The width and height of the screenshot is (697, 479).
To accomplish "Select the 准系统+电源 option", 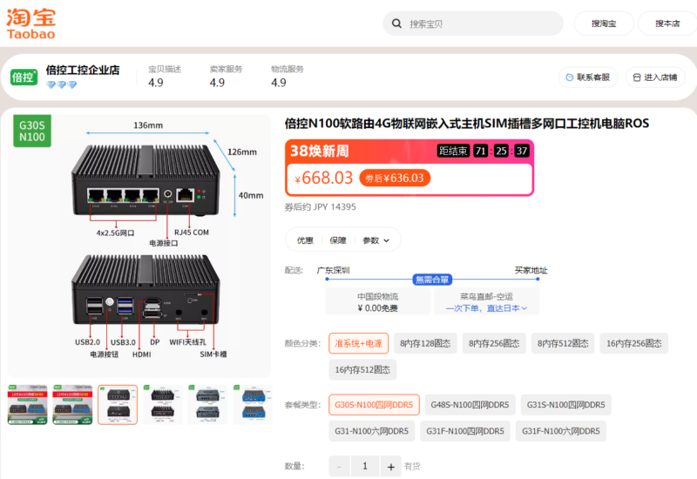I will click(358, 343).
